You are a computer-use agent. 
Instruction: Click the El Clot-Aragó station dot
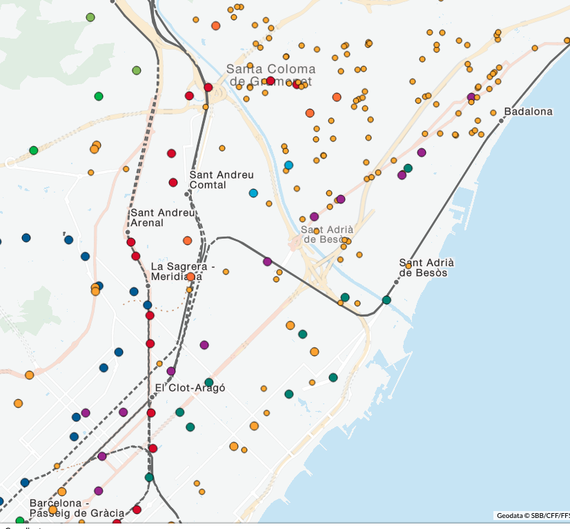[152, 397]
